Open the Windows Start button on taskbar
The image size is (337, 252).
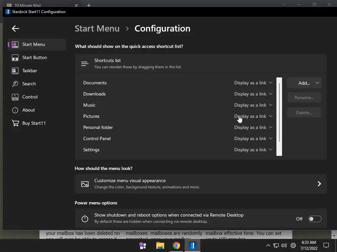[143, 245]
